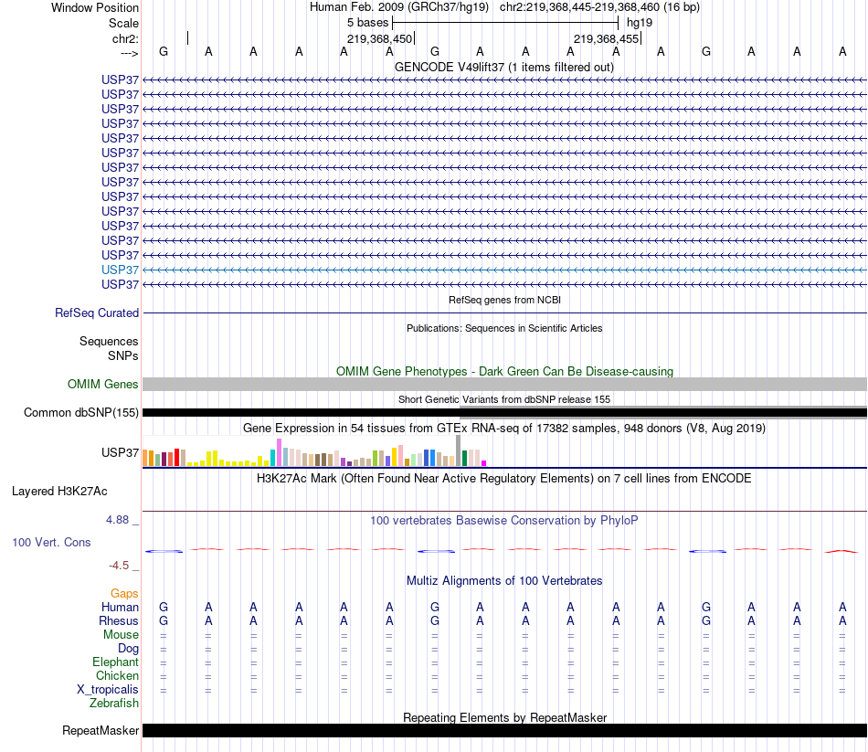Click the tall gray bar in GTEx chart
This screenshot has width=868, height=752.
(459, 450)
